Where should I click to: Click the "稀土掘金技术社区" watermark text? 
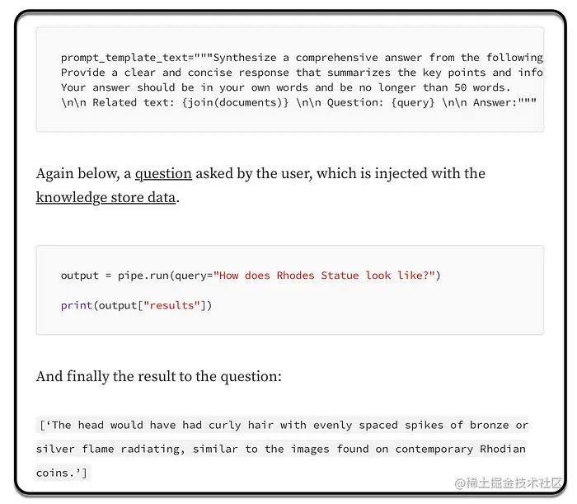tap(508, 482)
